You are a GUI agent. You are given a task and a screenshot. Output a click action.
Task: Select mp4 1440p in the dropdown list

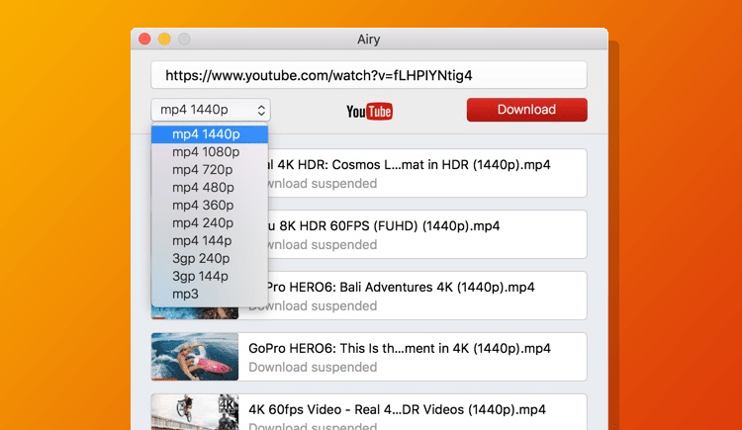click(x=210, y=134)
